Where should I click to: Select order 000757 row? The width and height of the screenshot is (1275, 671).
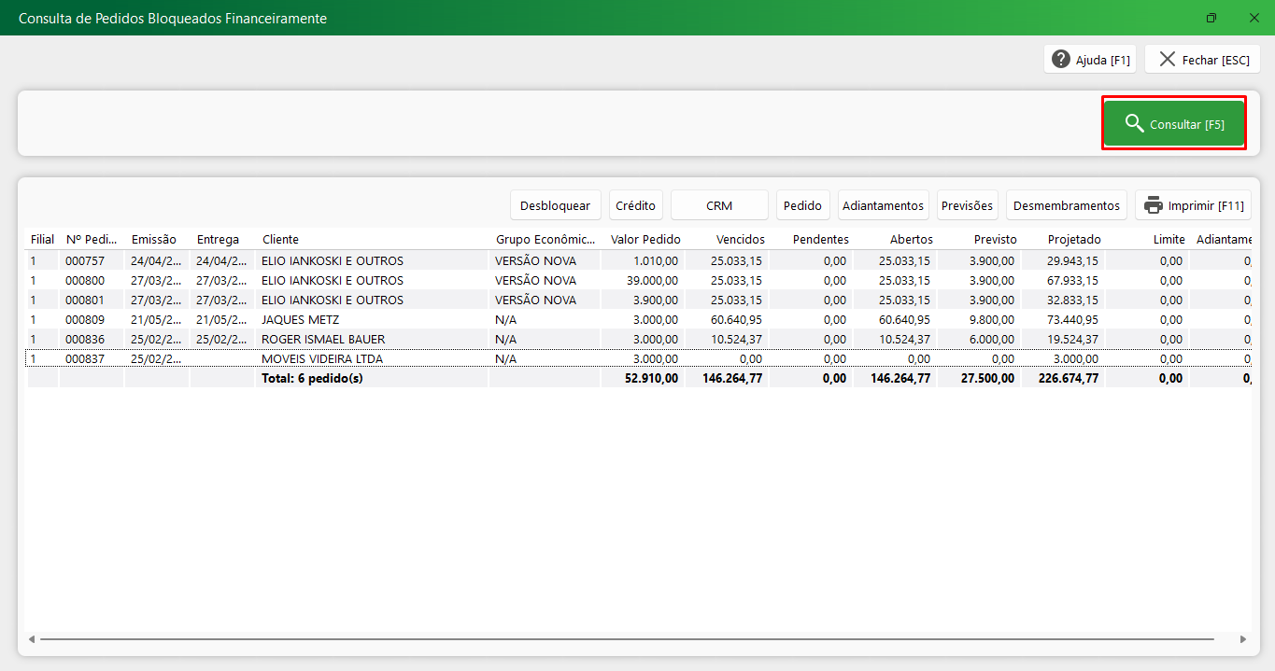pyautogui.click(x=83, y=261)
